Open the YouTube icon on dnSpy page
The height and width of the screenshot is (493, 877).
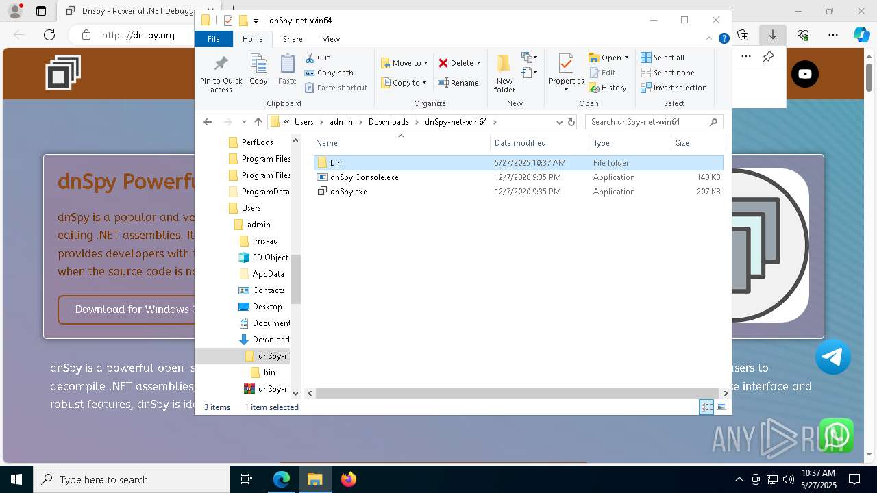click(x=805, y=74)
